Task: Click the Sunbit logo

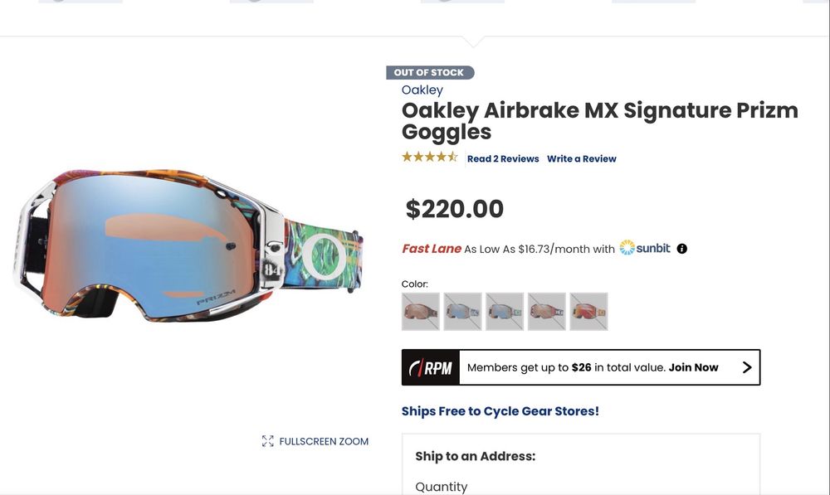Action: [645, 248]
